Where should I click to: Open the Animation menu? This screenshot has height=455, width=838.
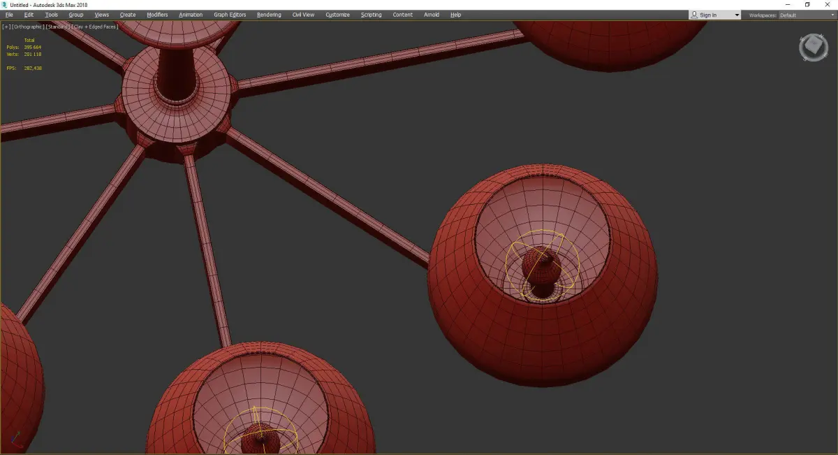[x=191, y=15]
